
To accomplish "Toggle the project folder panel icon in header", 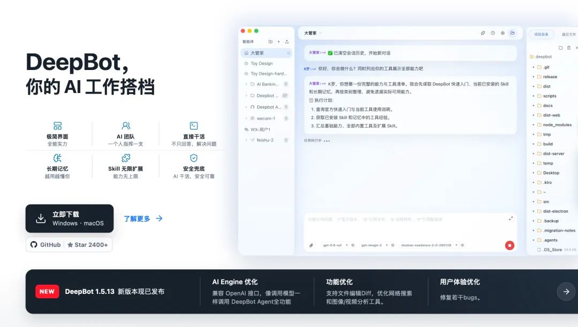I will coord(512,33).
